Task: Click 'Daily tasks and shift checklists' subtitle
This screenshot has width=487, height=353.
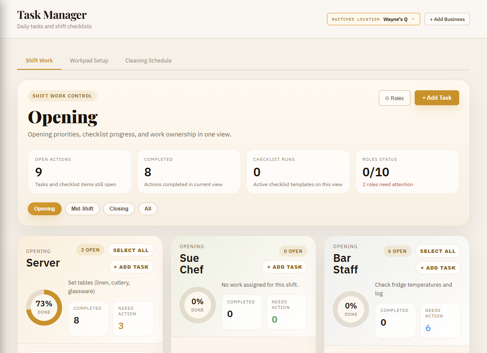Action: pos(54,27)
